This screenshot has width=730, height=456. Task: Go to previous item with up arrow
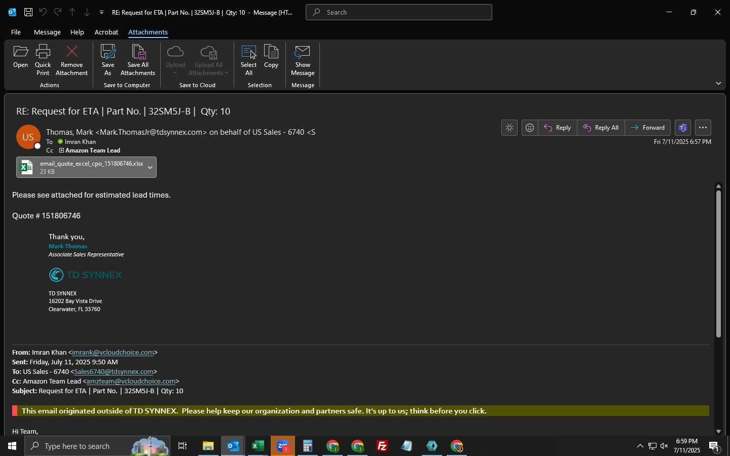(72, 12)
